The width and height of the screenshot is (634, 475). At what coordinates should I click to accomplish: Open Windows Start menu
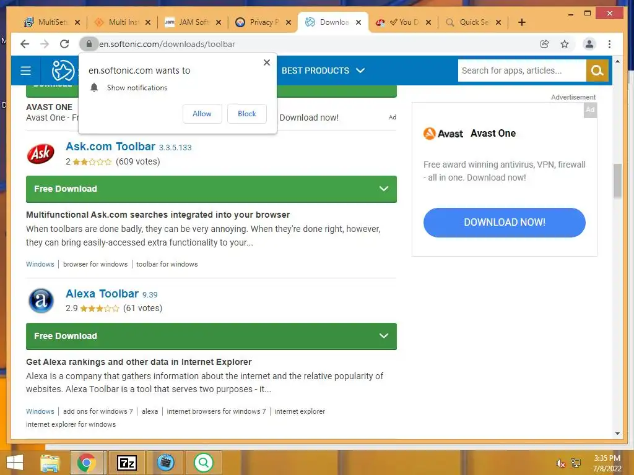[15, 463]
